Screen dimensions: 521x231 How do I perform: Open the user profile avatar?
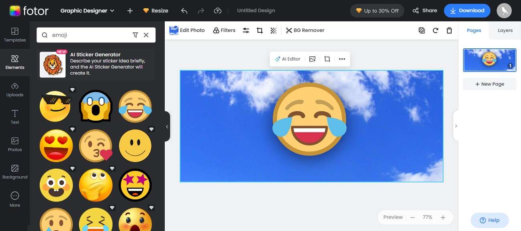pyautogui.click(x=504, y=11)
